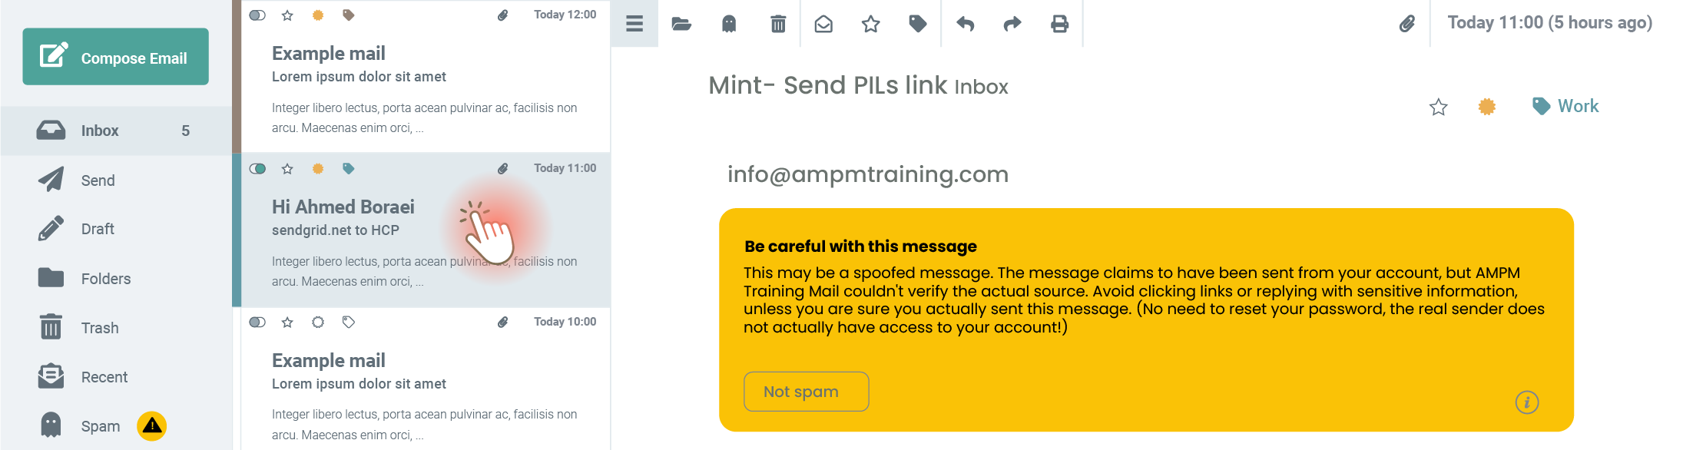
Task: Click the mark as read envelope icon
Action: coord(823,24)
